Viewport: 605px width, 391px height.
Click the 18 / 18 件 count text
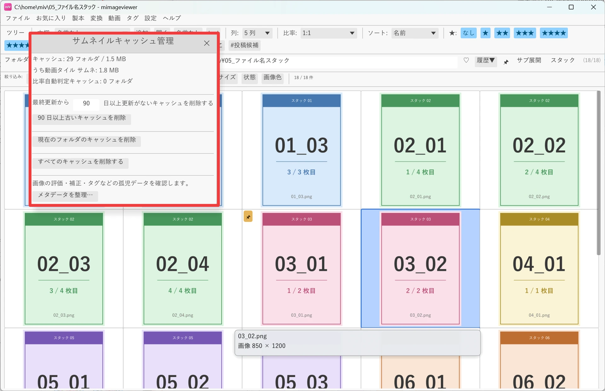(303, 78)
